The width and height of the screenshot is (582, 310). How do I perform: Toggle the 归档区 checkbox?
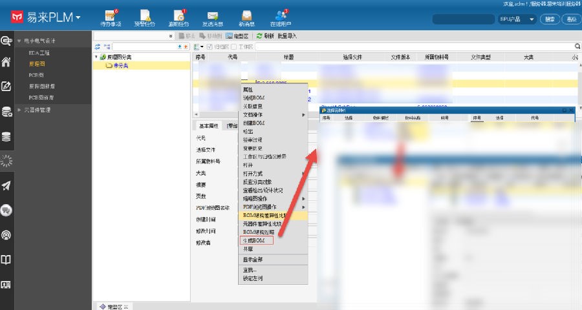[x=209, y=47]
